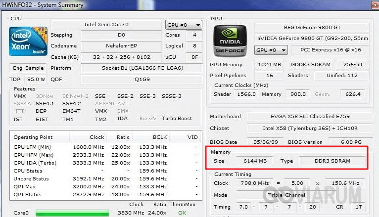379x217 pixels.
Task: Click cache value 32 + 32 + 256 + 8192
Action: coord(121,57)
